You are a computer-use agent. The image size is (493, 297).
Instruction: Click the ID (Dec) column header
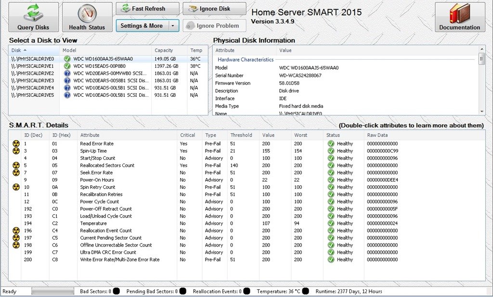[35, 135]
